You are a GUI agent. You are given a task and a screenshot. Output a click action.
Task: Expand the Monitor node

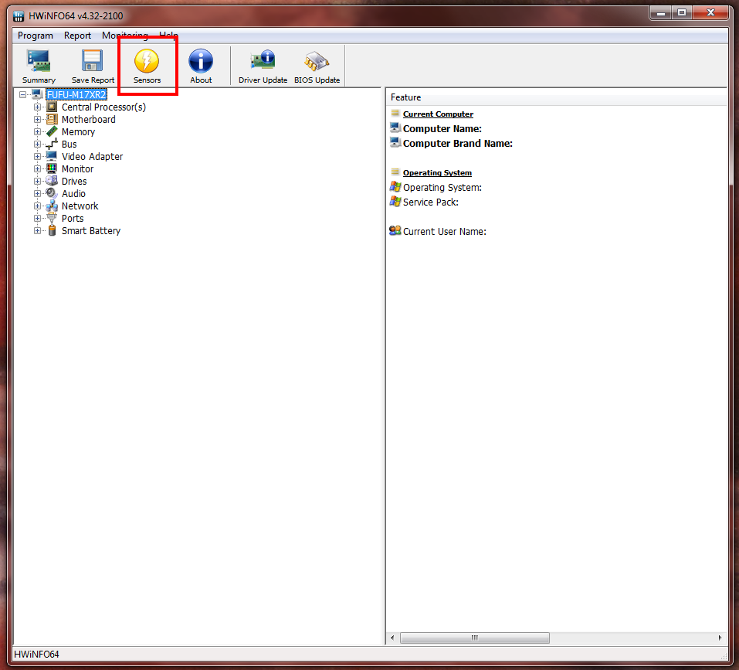(37, 168)
